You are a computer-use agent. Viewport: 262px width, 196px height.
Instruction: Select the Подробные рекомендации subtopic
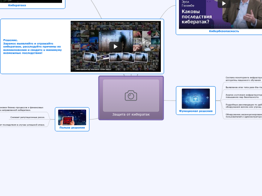pos(243,106)
